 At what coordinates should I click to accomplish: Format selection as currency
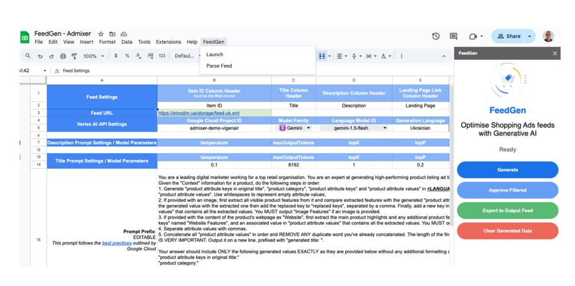(x=116, y=56)
